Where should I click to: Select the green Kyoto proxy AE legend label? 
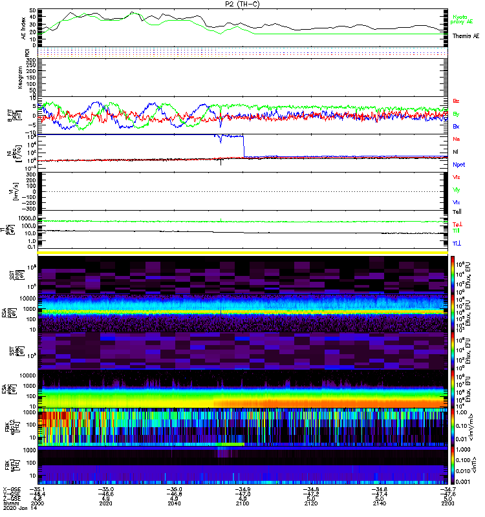pyautogui.click(x=462, y=19)
